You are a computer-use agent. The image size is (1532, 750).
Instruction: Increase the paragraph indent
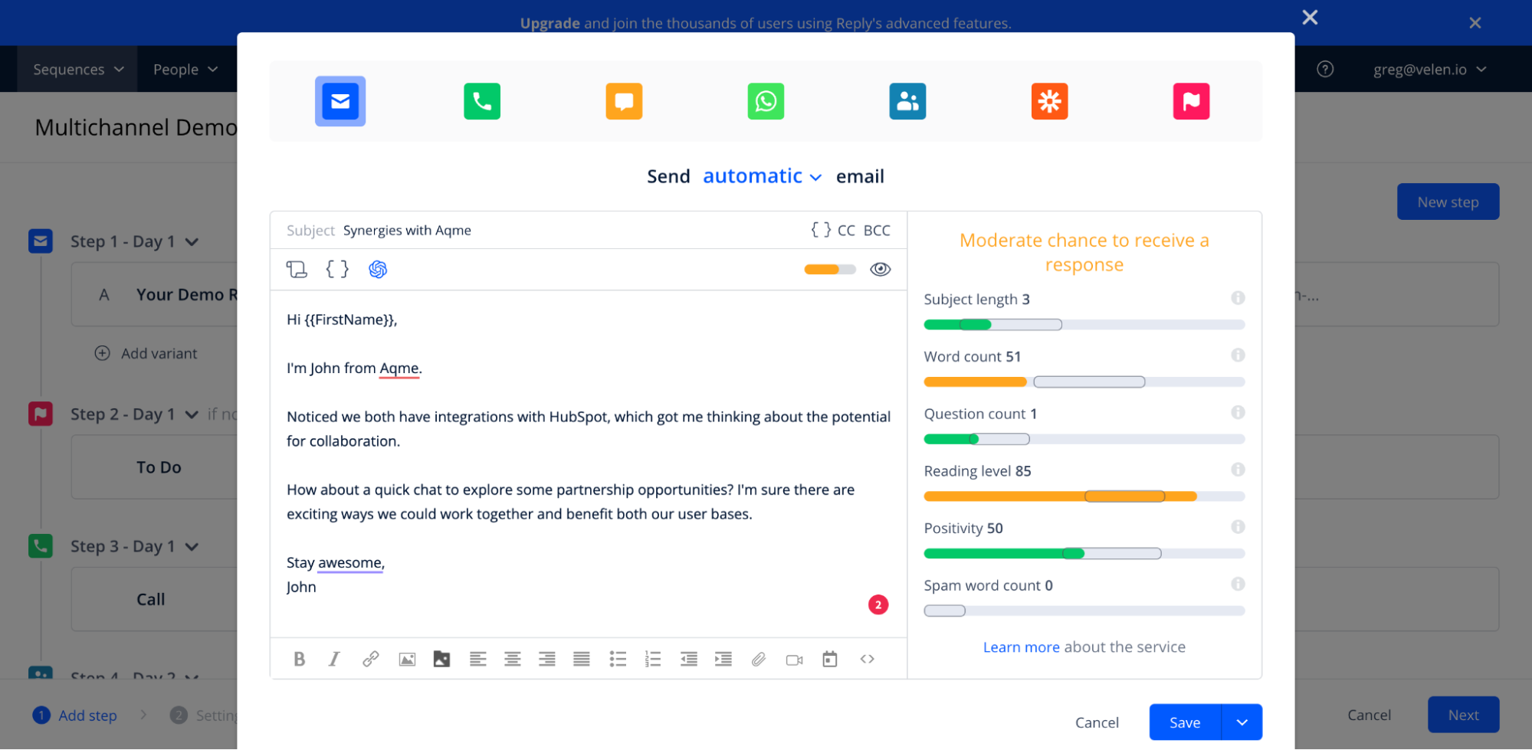[x=723, y=659]
